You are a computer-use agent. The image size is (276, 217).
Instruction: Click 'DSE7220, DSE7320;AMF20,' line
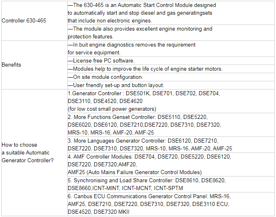click(x=102, y=165)
